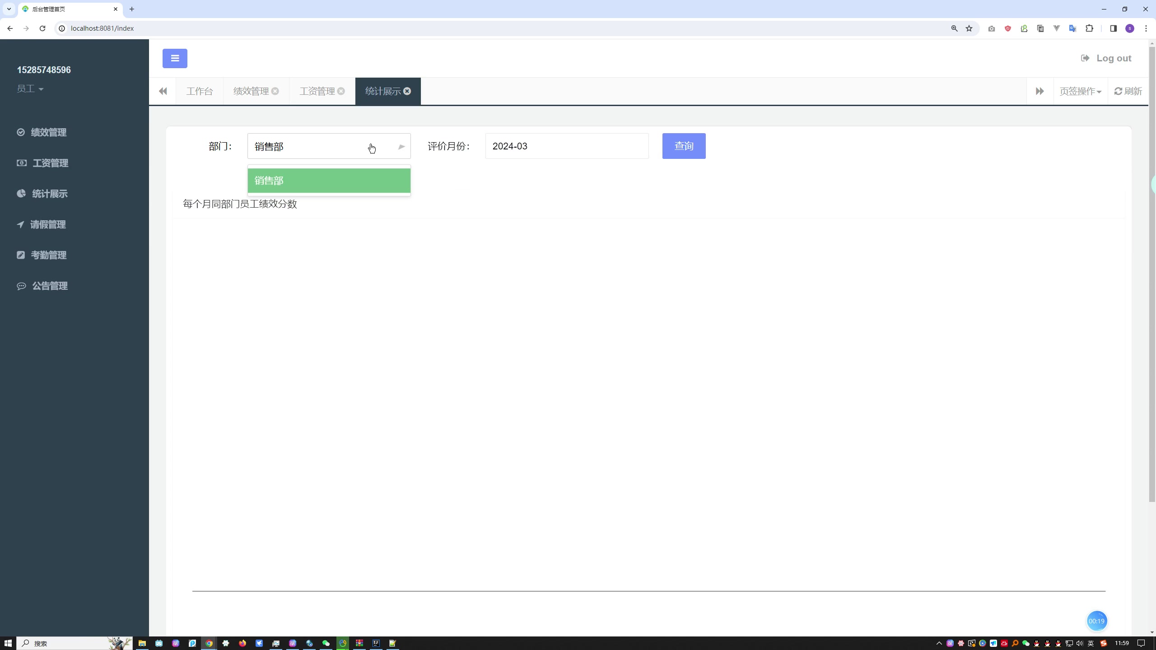Select 销售部 from department dropdown
1156x650 pixels.
pos(329,180)
